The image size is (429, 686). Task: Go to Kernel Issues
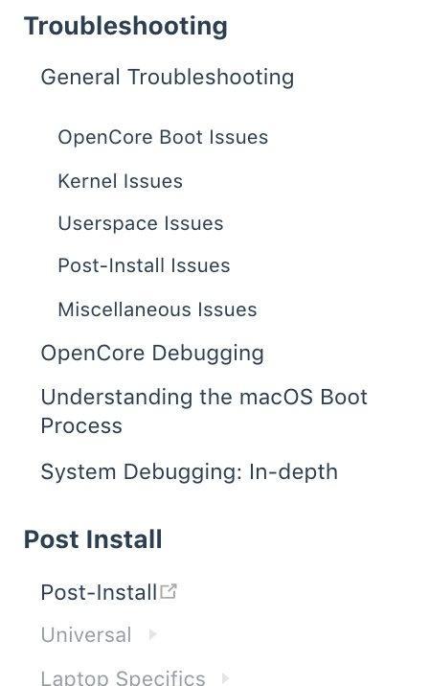click(121, 181)
